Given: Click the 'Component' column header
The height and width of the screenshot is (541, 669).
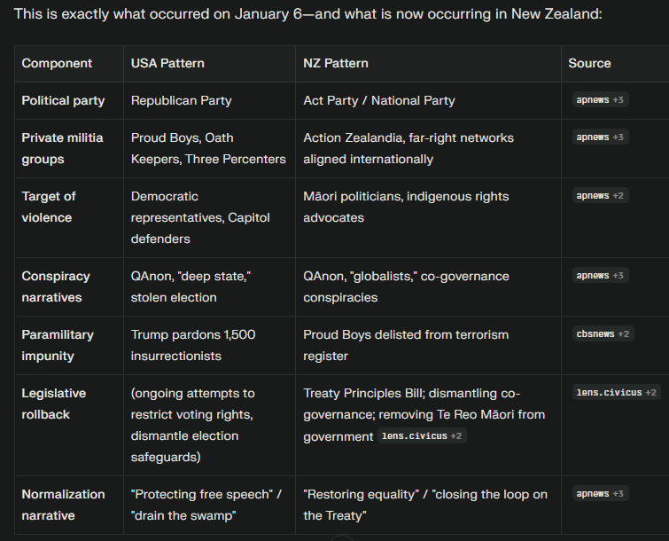Looking at the screenshot, I should tap(57, 63).
